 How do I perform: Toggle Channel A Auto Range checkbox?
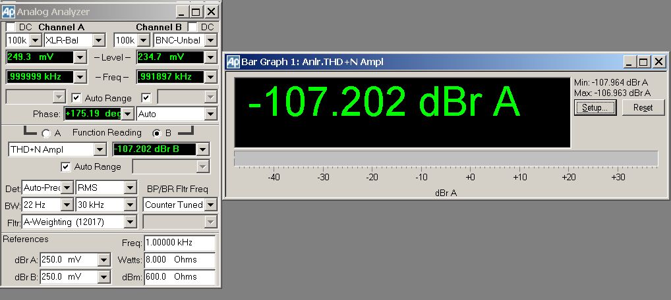coord(76,98)
